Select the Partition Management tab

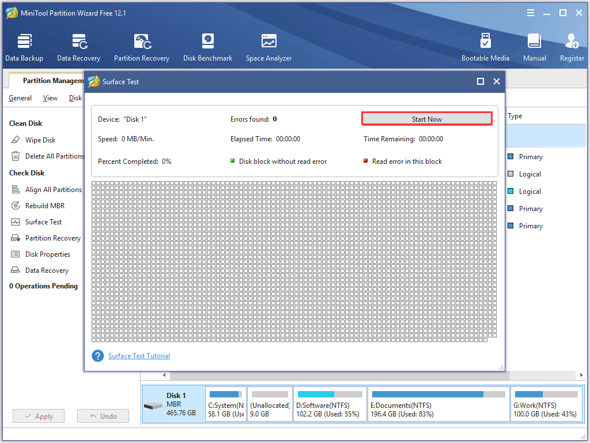47,81
